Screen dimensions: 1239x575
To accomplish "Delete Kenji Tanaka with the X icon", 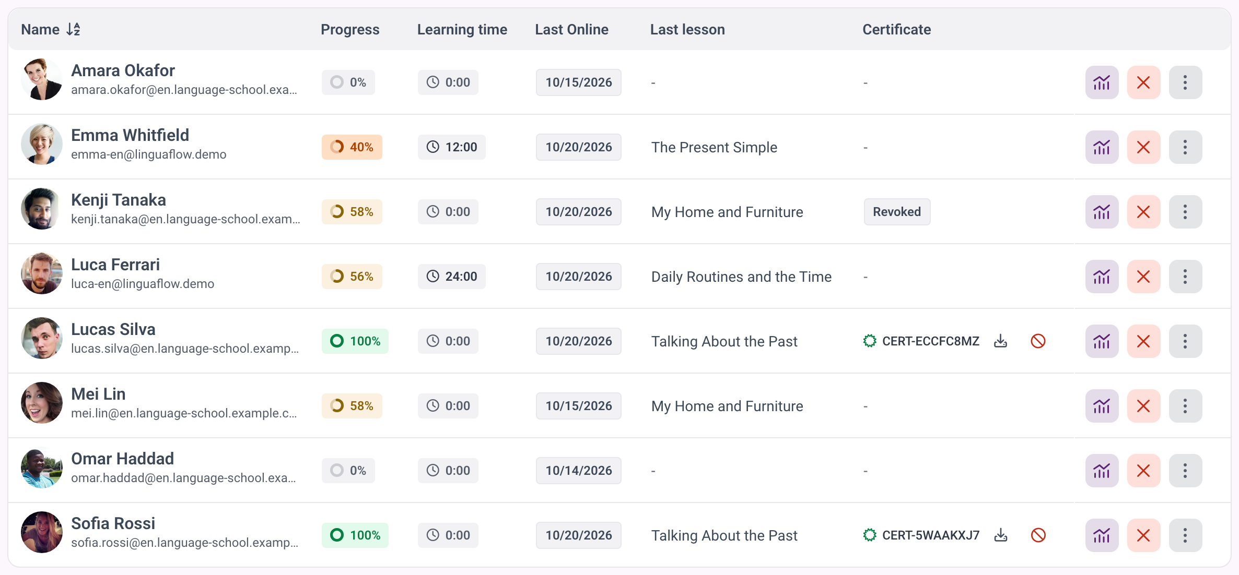I will tap(1143, 212).
